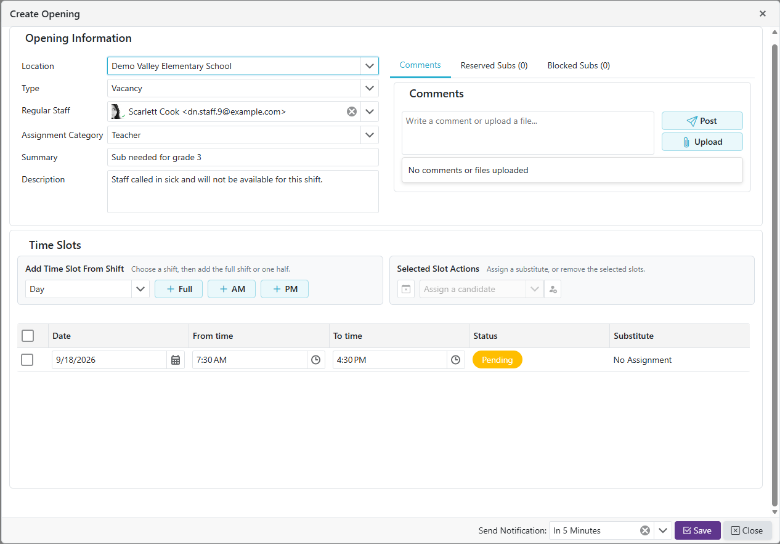Focus the comment text box
This screenshot has height=544, width=780.
528,132
